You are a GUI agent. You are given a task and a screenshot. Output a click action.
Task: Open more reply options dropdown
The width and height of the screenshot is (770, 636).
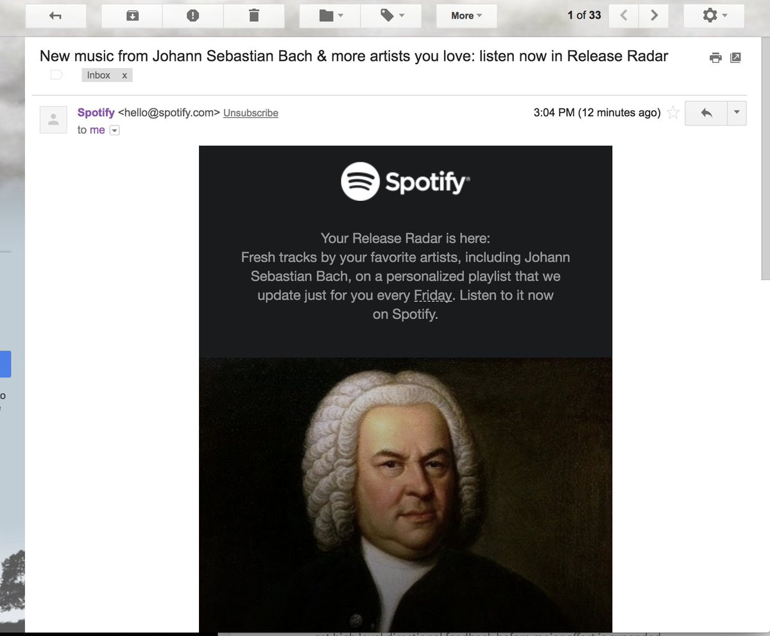tap(736, 113)
